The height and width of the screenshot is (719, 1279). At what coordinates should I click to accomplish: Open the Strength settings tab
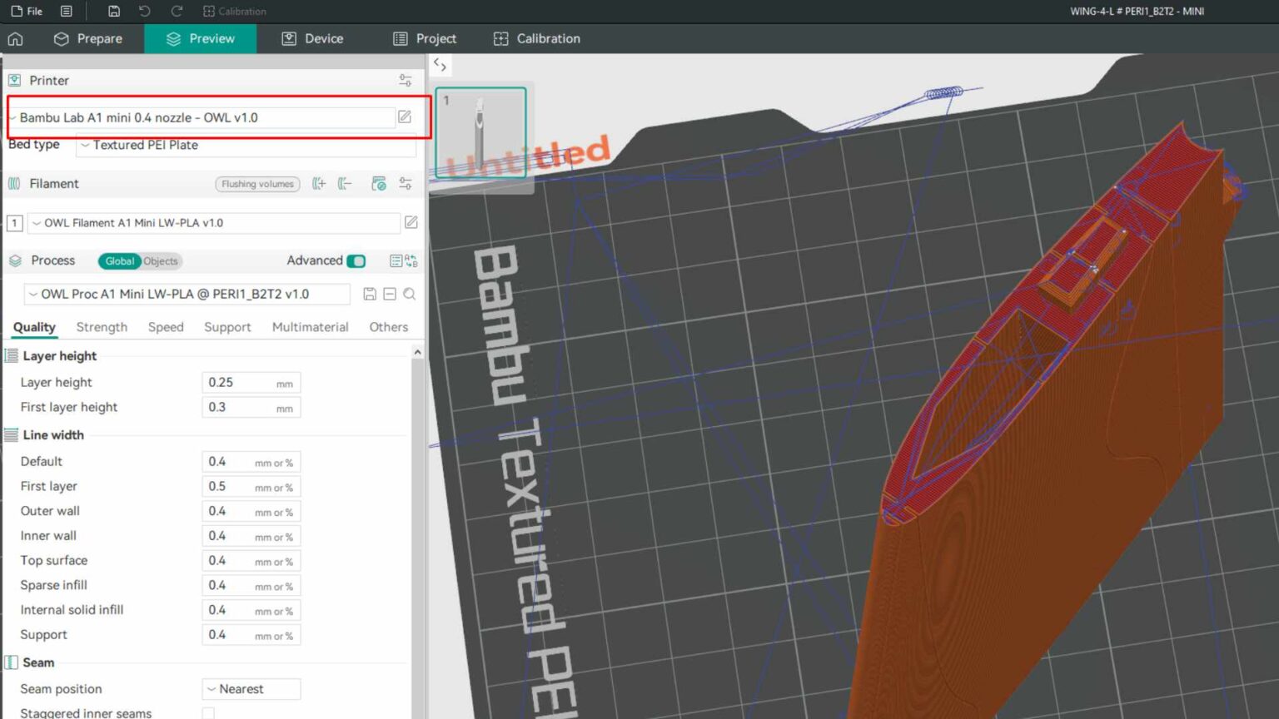click(x=101, y=327)
